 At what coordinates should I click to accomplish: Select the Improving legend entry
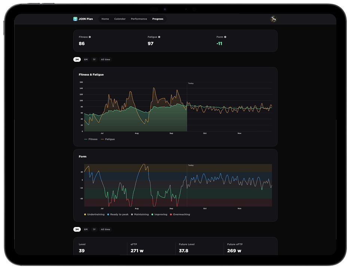(159, 214)
